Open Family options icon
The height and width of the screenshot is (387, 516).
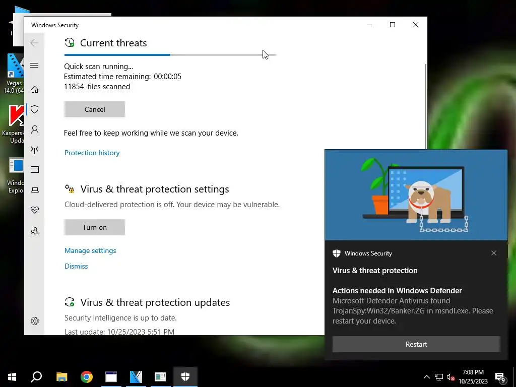tap(35, 231)
